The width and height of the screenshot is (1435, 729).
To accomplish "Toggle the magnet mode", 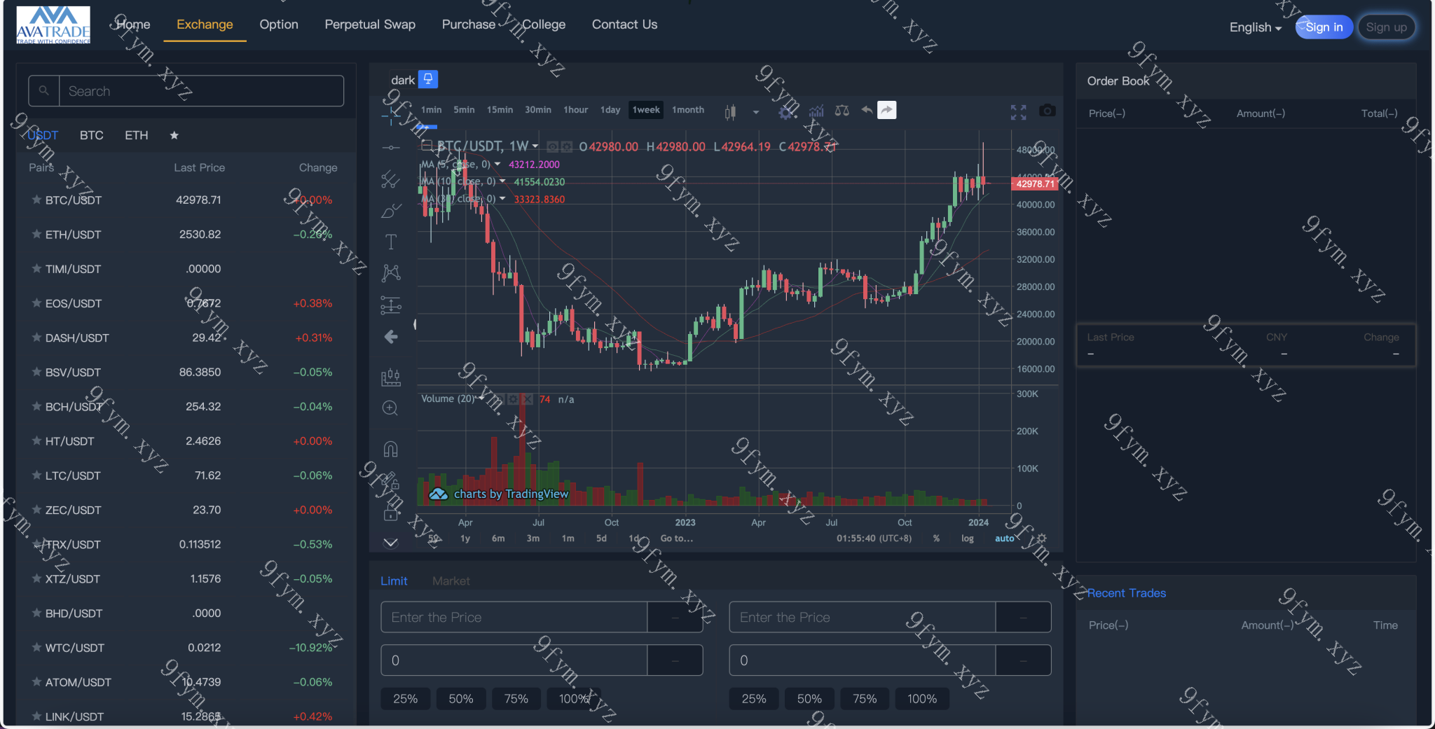I will pos(391,449).
